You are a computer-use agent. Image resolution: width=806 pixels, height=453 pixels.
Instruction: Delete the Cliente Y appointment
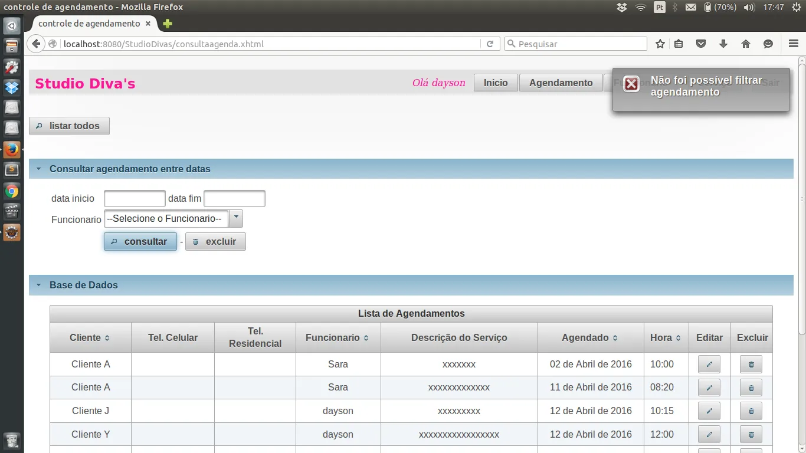[x=751, y=435]
